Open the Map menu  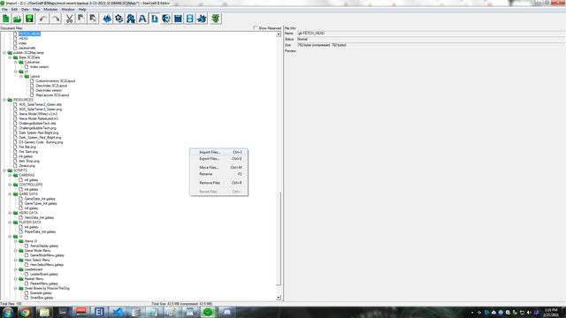tap(36, 10)
